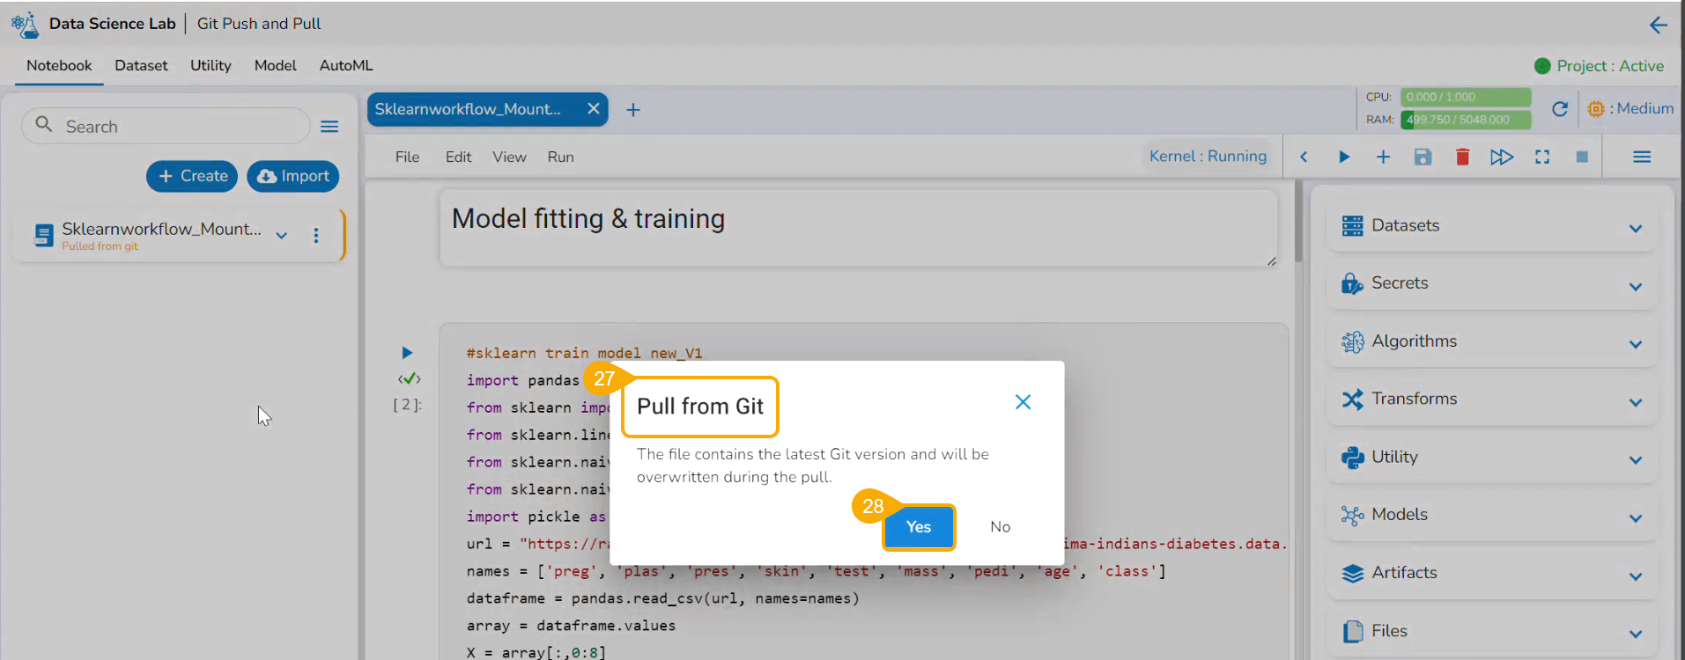
Task: Open the Model tab
Action: pos(275,66)
